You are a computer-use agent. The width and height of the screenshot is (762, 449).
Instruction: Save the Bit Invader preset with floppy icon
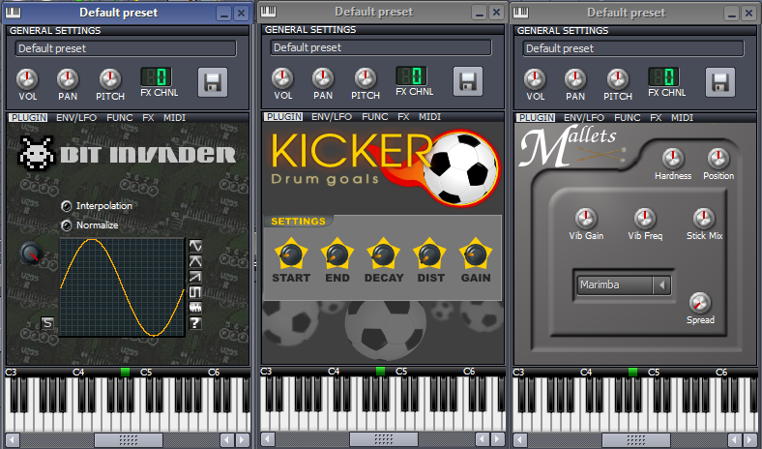213,82
